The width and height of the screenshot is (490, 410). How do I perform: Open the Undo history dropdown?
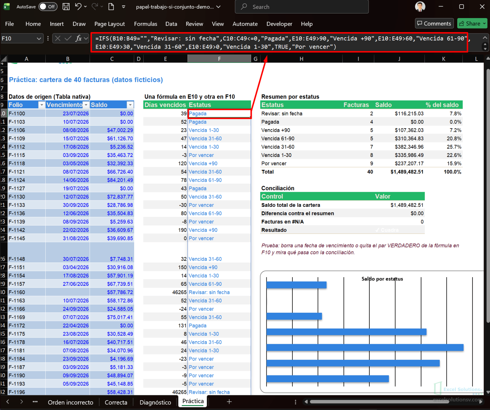pos(85,7)
